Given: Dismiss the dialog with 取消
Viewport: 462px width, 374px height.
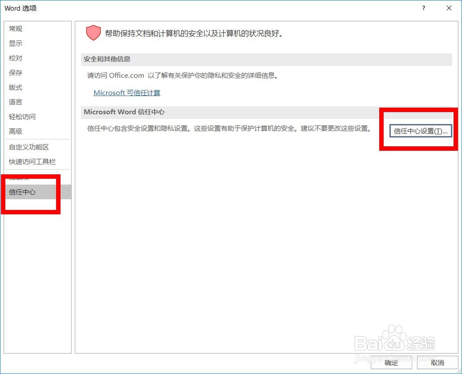Looking at the screenshot, I should pos(437,363).
